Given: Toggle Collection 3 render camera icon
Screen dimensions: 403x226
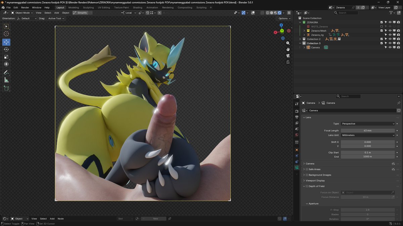Looking at the screenshot, I should click(x=398, y=43).
